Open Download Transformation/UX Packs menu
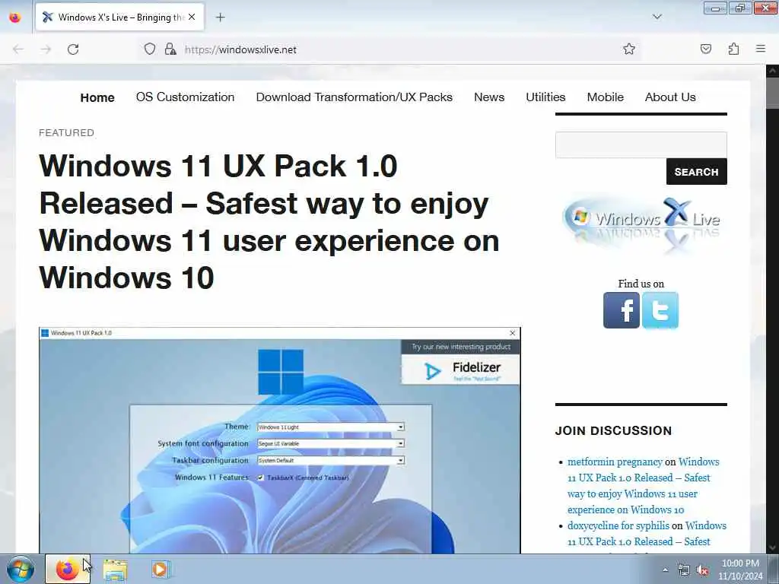The image size is (779, 584). (x=355, y=97)
